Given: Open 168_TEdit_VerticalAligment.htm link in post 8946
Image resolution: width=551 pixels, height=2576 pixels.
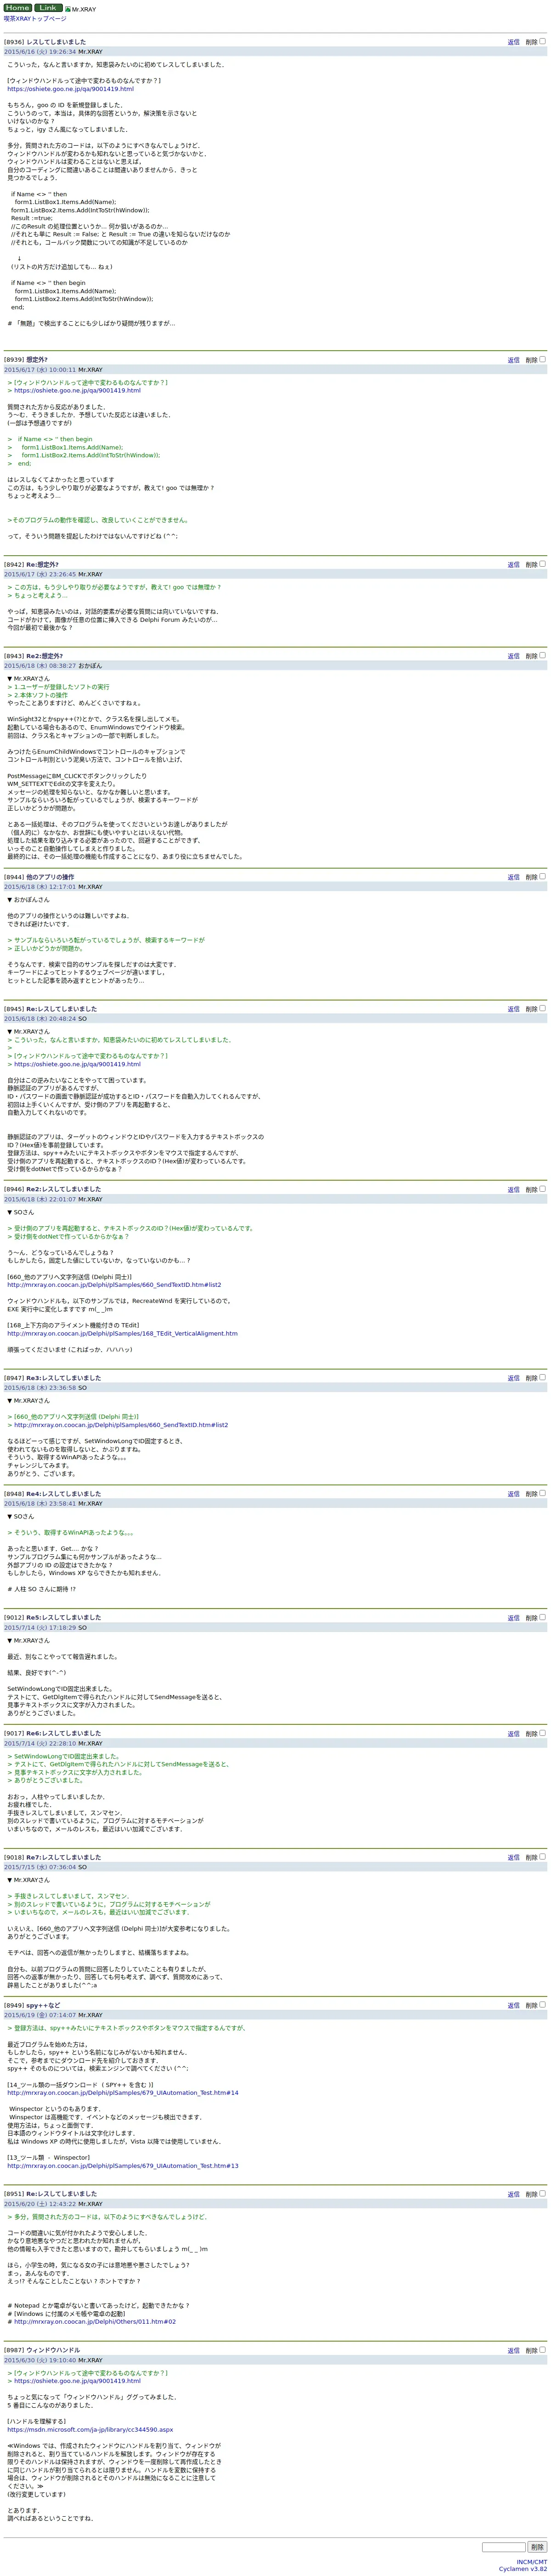Looking at the screenshot, I should pyautogui.click(x=122, y=1333).
